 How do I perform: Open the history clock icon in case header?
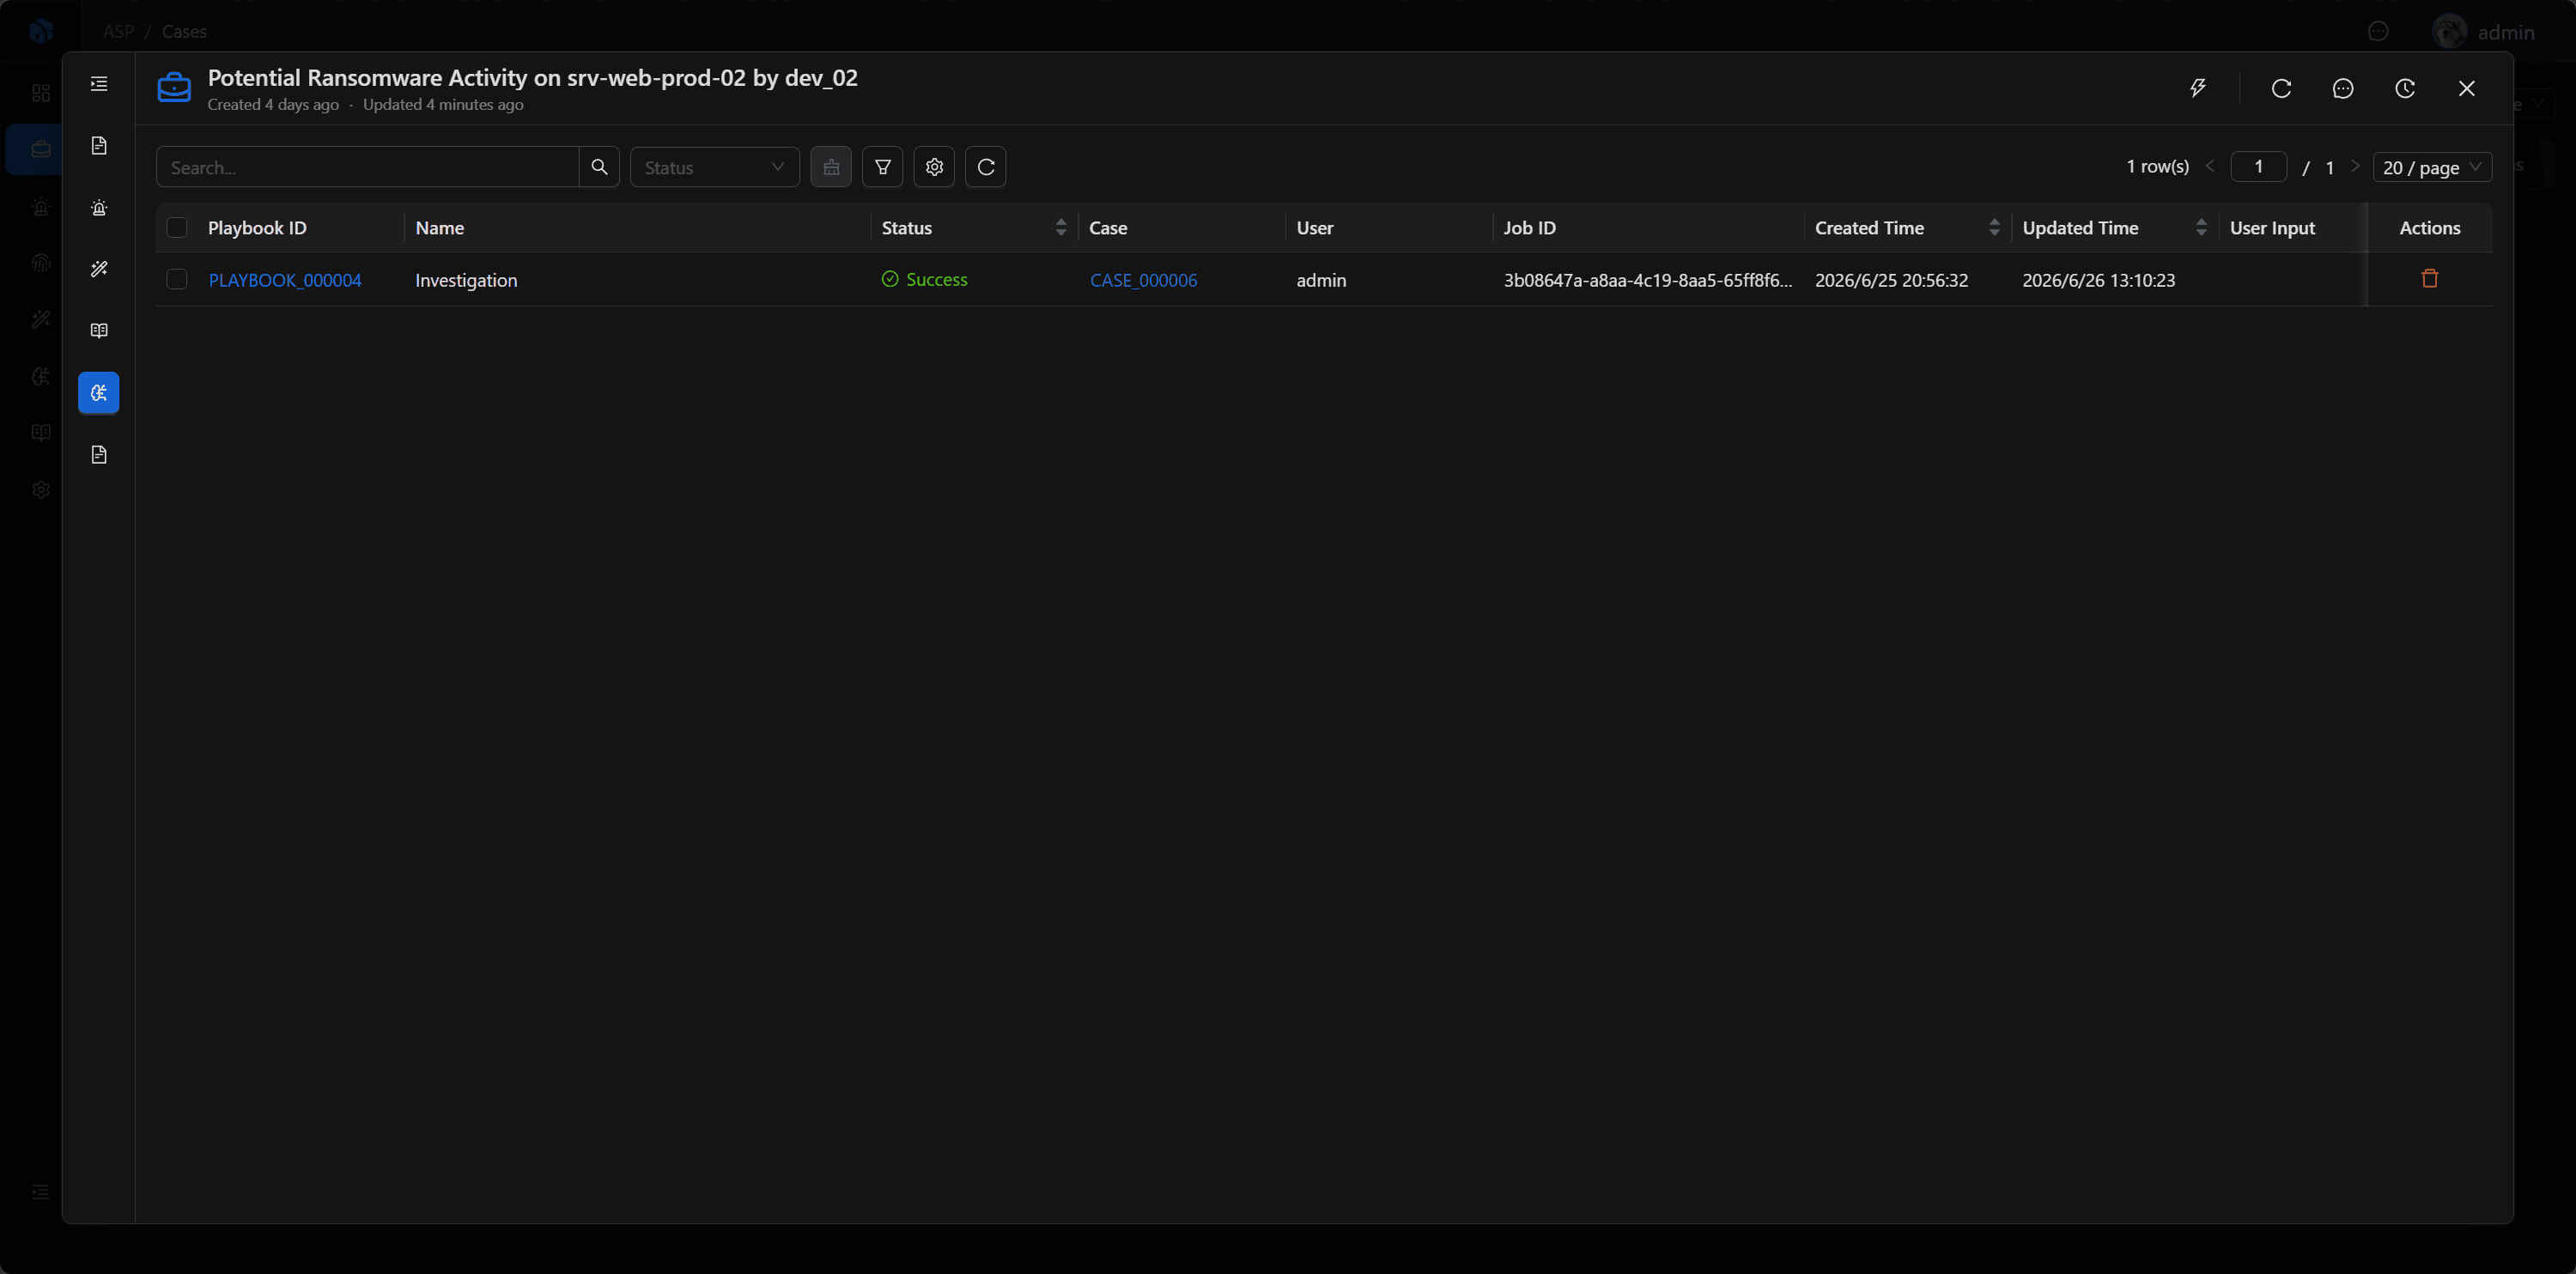2405,88
